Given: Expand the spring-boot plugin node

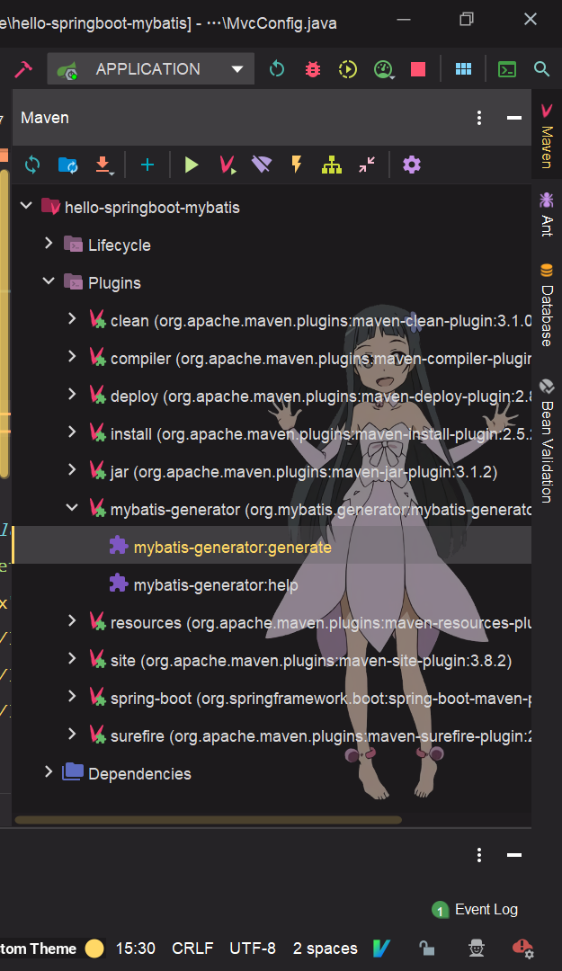Looking at the screenshot, I should pos(72,697).
